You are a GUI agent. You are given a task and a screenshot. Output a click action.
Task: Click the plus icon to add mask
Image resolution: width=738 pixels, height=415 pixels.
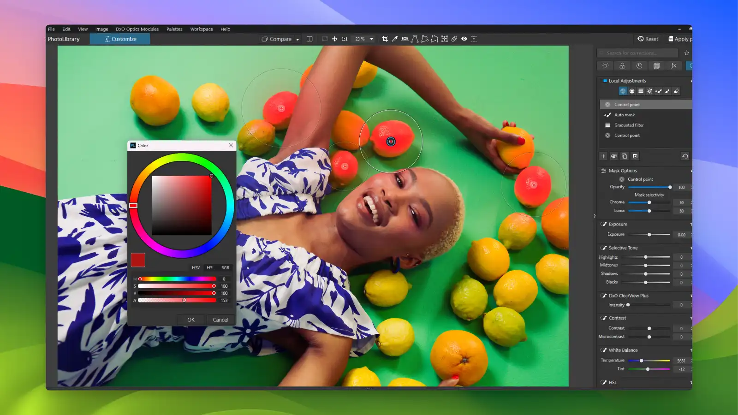pos(603,156)
